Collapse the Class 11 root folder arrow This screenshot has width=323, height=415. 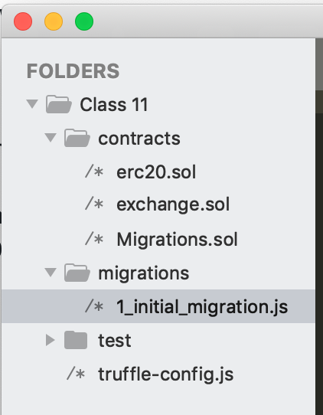(x=32, y=104)
